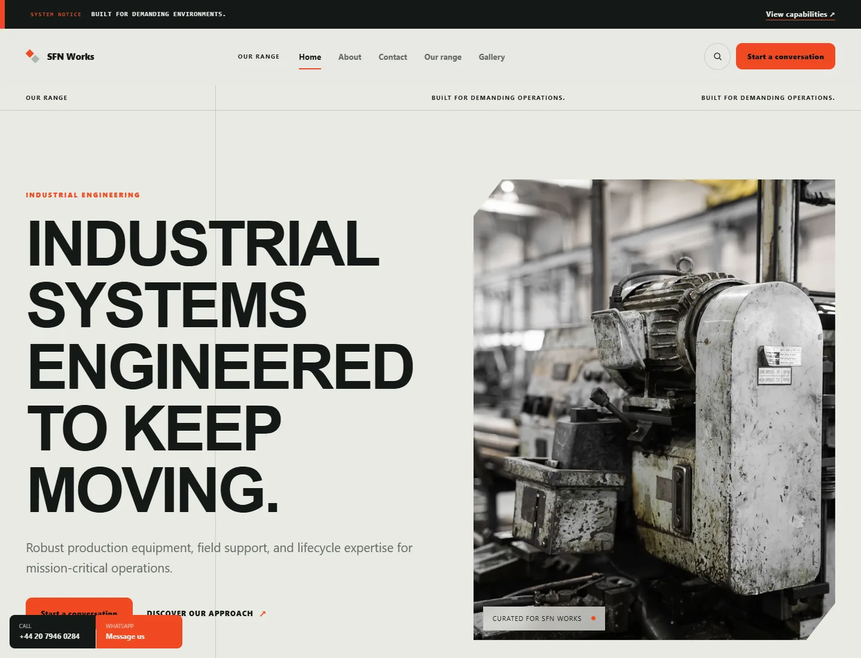The image size is (861, 658).
Task: Click the search magnifier icon
Action: (x=717, y=57)
